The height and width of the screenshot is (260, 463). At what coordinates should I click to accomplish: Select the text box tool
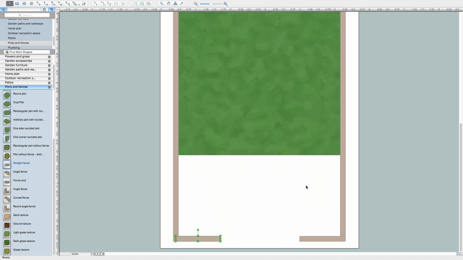click(31, 3)
